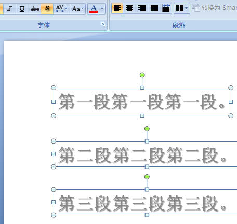Align text to the right
237x224 pixels.
[142, 8]
